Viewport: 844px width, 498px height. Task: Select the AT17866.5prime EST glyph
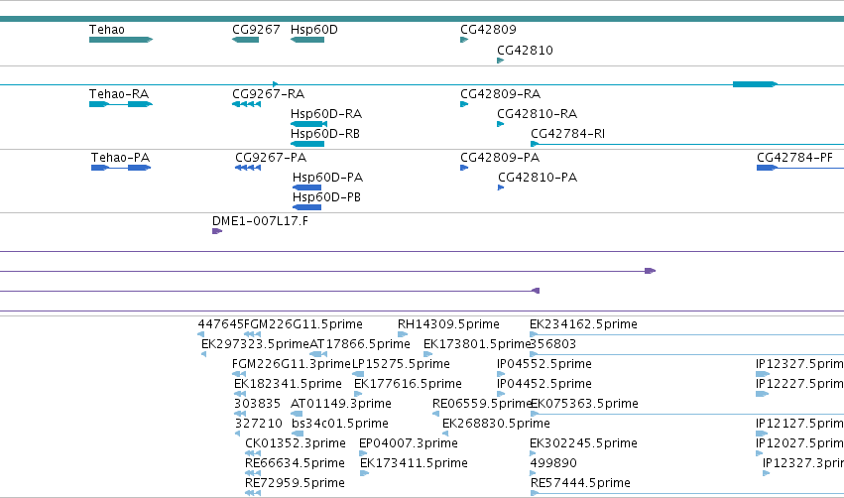click(318, 354)
